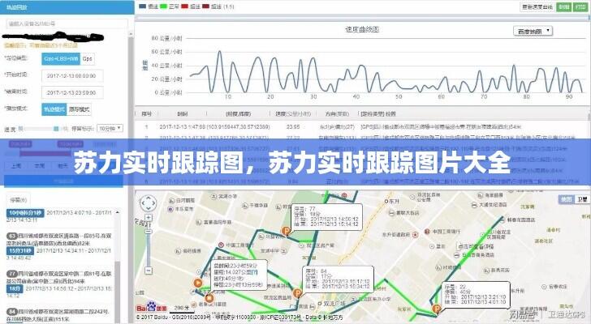Switch map to 地图 view

567,199
